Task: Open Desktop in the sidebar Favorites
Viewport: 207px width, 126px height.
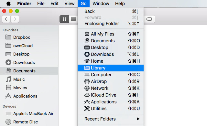Action: [29, 54]
